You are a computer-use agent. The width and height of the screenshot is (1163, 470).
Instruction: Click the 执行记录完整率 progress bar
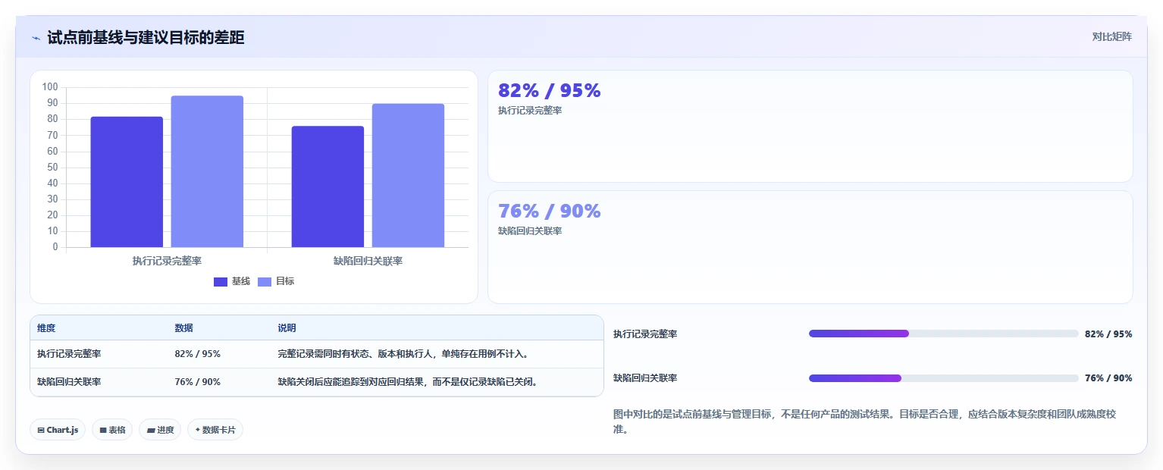point(943,334)
